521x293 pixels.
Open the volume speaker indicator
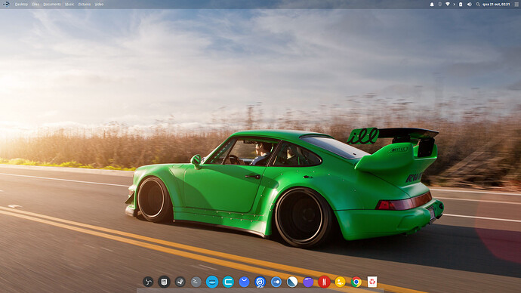tap(469, 5)
